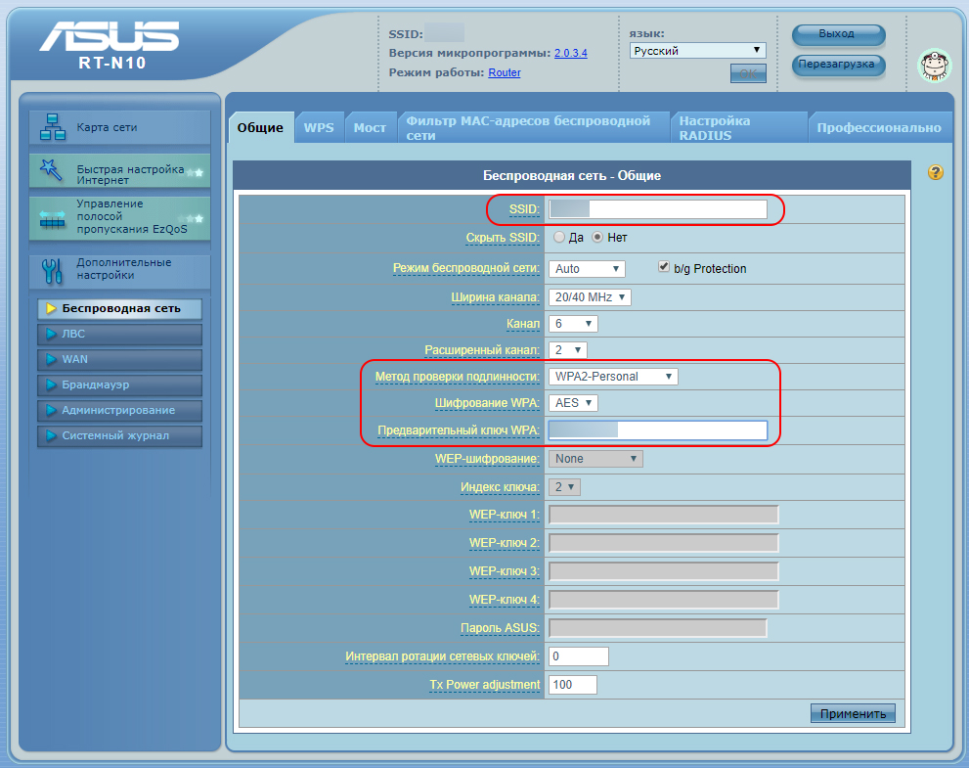Open the Администрирование menu item
Screen dimensions: 969x768
pos(120,410)
